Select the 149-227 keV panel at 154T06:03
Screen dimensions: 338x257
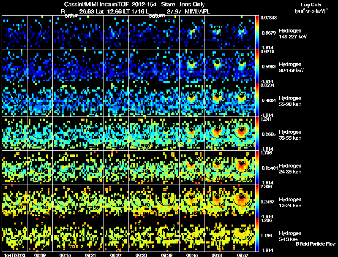14,32
